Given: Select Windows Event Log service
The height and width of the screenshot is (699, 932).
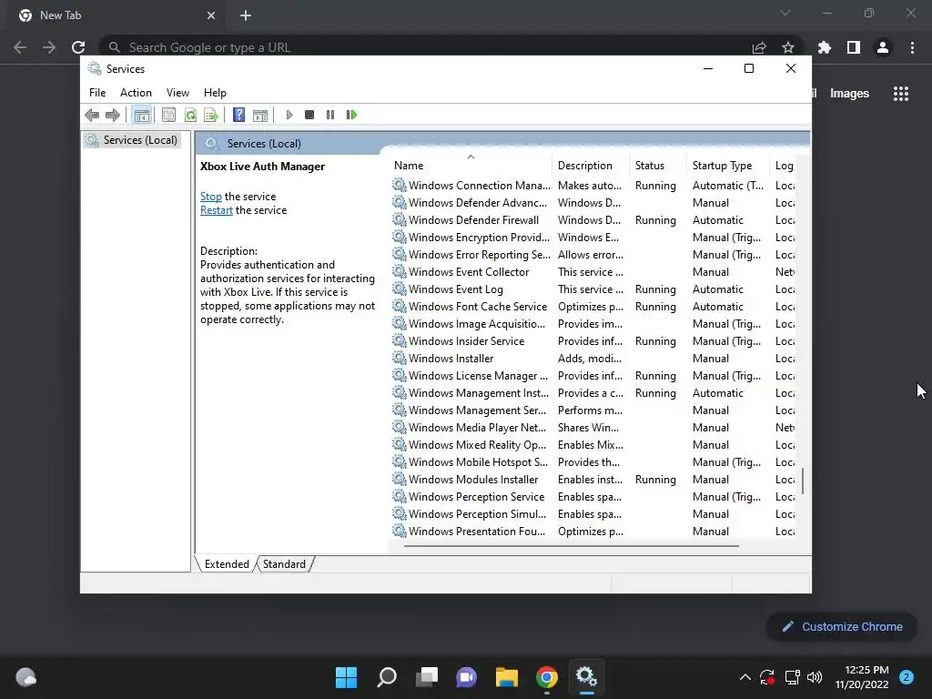Looking at the screenshot, I should pos(593,289).
